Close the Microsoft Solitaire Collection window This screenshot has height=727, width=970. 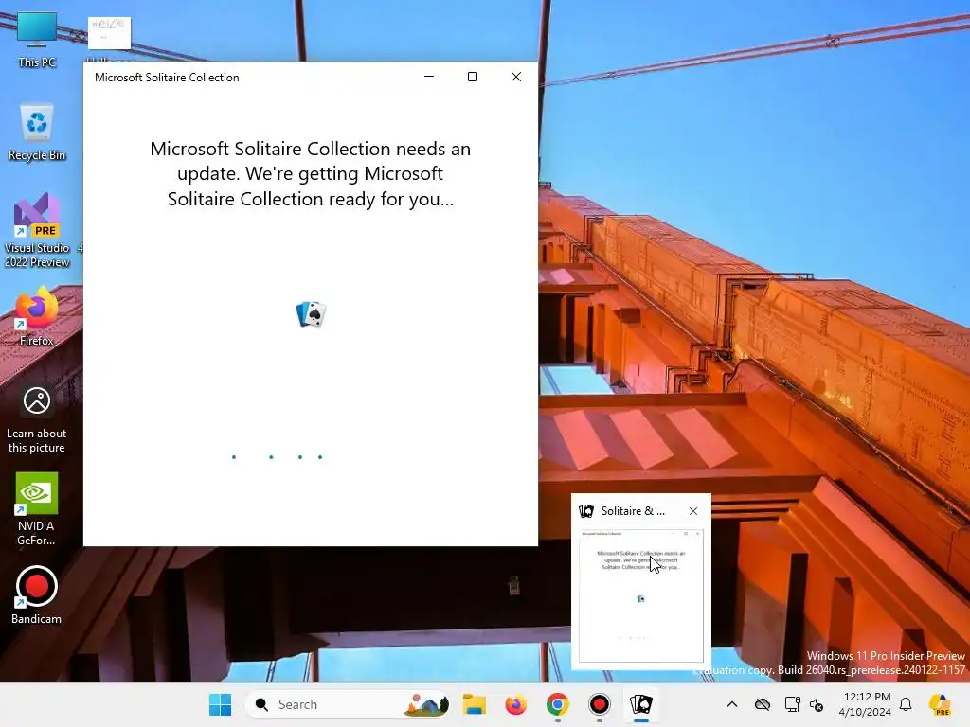pos(516,77)
